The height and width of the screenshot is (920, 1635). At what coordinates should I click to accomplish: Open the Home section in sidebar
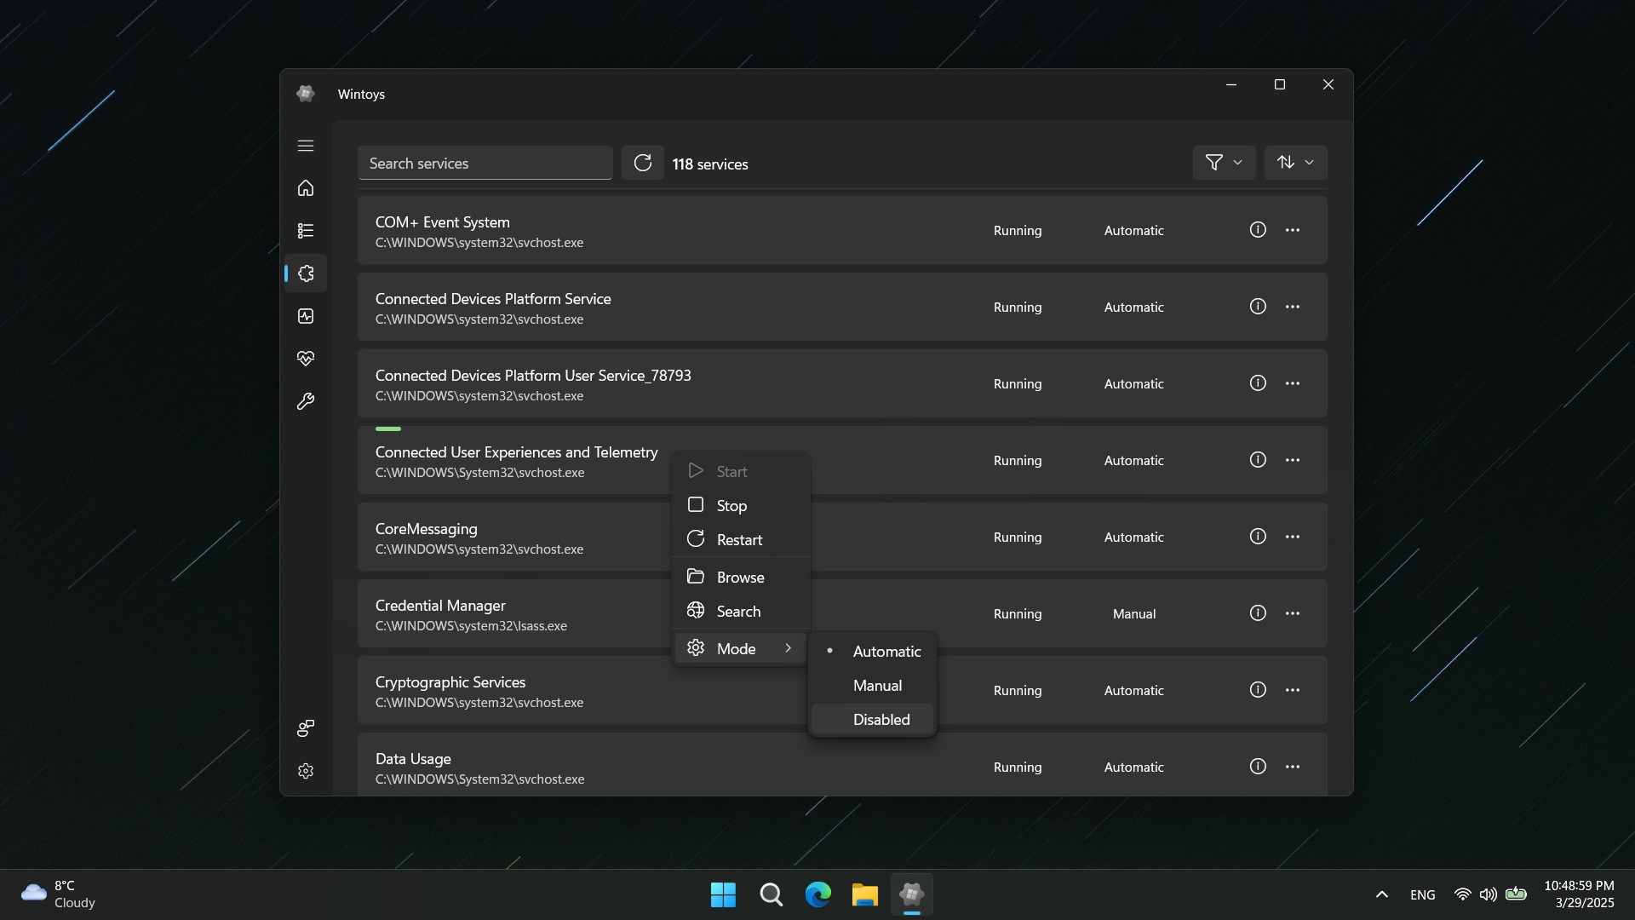tap(305, 188)
